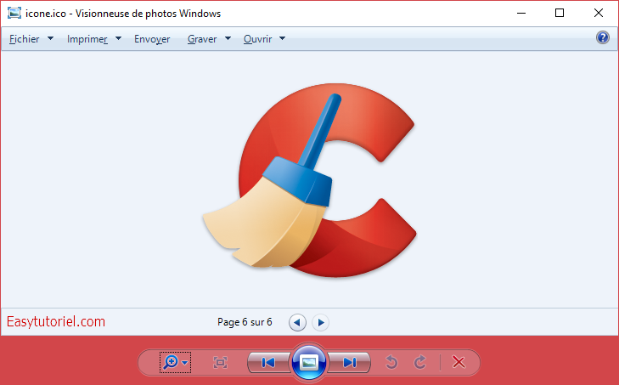Expand the Fichier dropdown arrow

[x=50, y=39]
